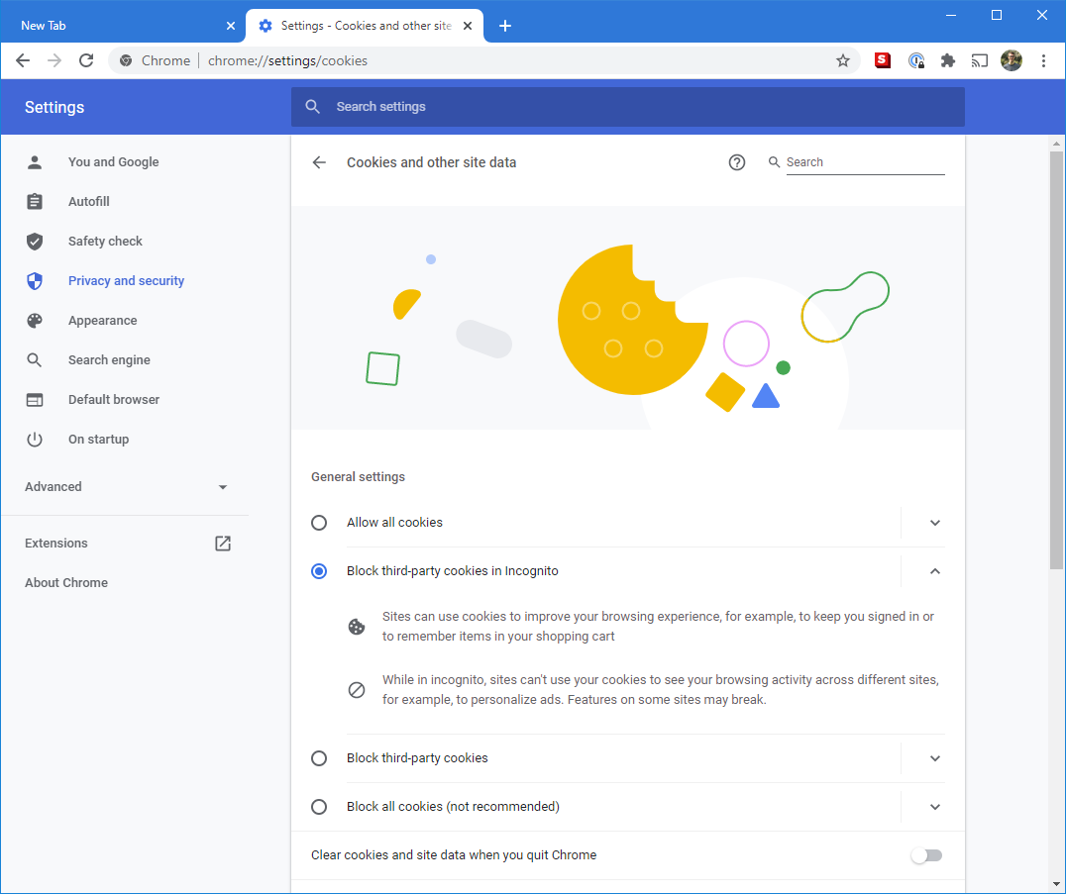The width and height of the screenshot is (1066, 894).
Task: Reload the page with the refresh icon
Action: 86,60
